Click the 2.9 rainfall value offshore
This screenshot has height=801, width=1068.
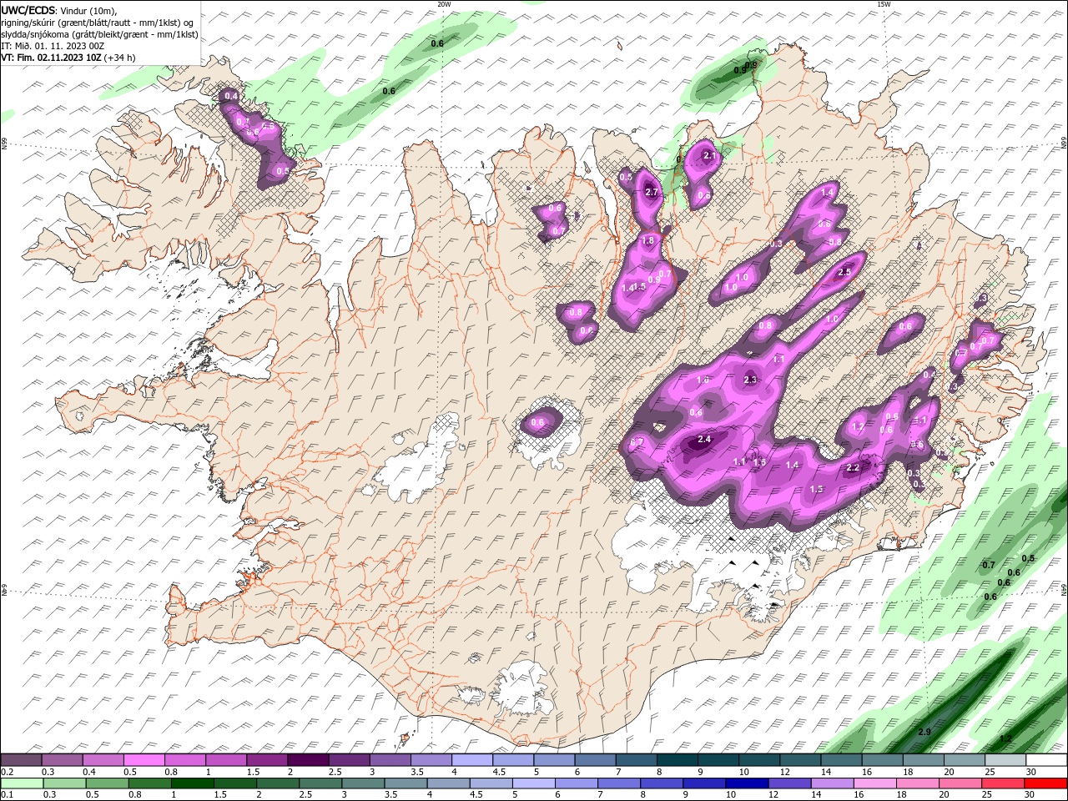924,732
